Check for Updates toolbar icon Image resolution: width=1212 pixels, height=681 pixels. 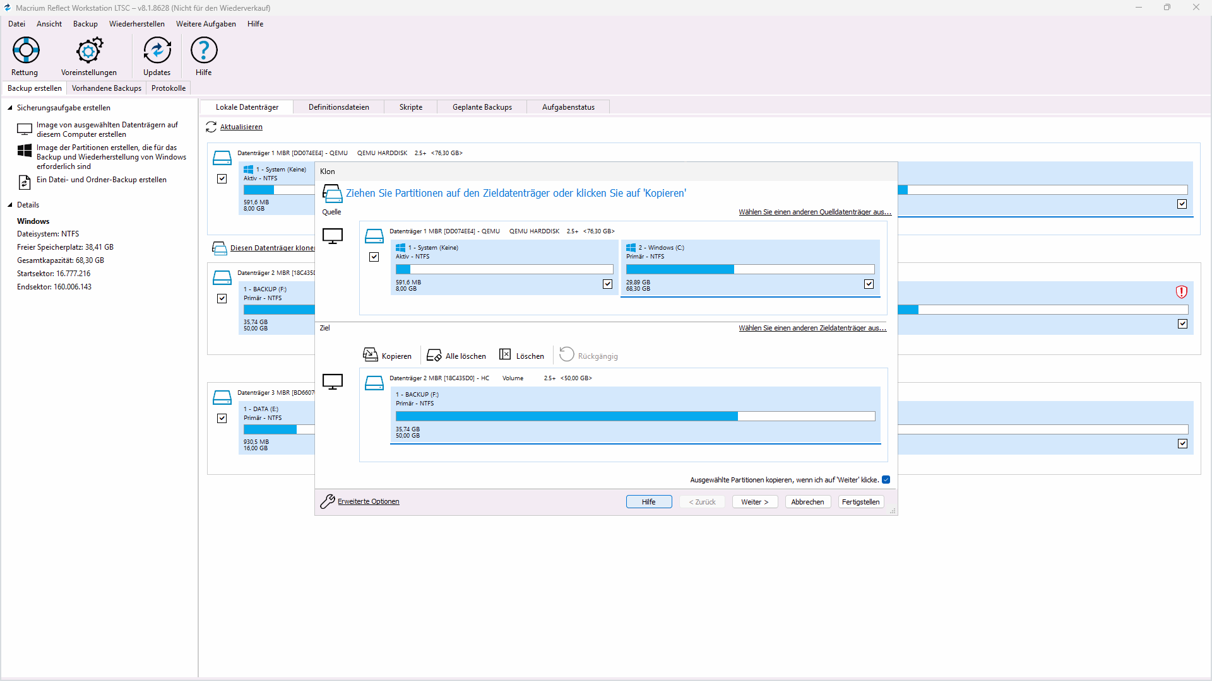157,50
